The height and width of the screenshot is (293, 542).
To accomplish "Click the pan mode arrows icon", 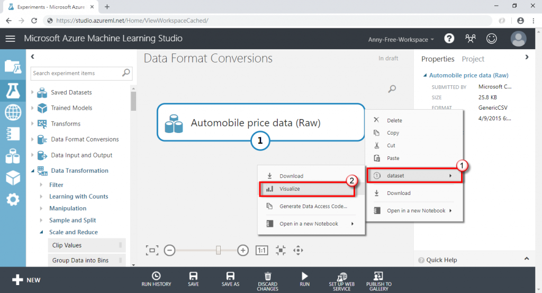I will coord(298,250).
